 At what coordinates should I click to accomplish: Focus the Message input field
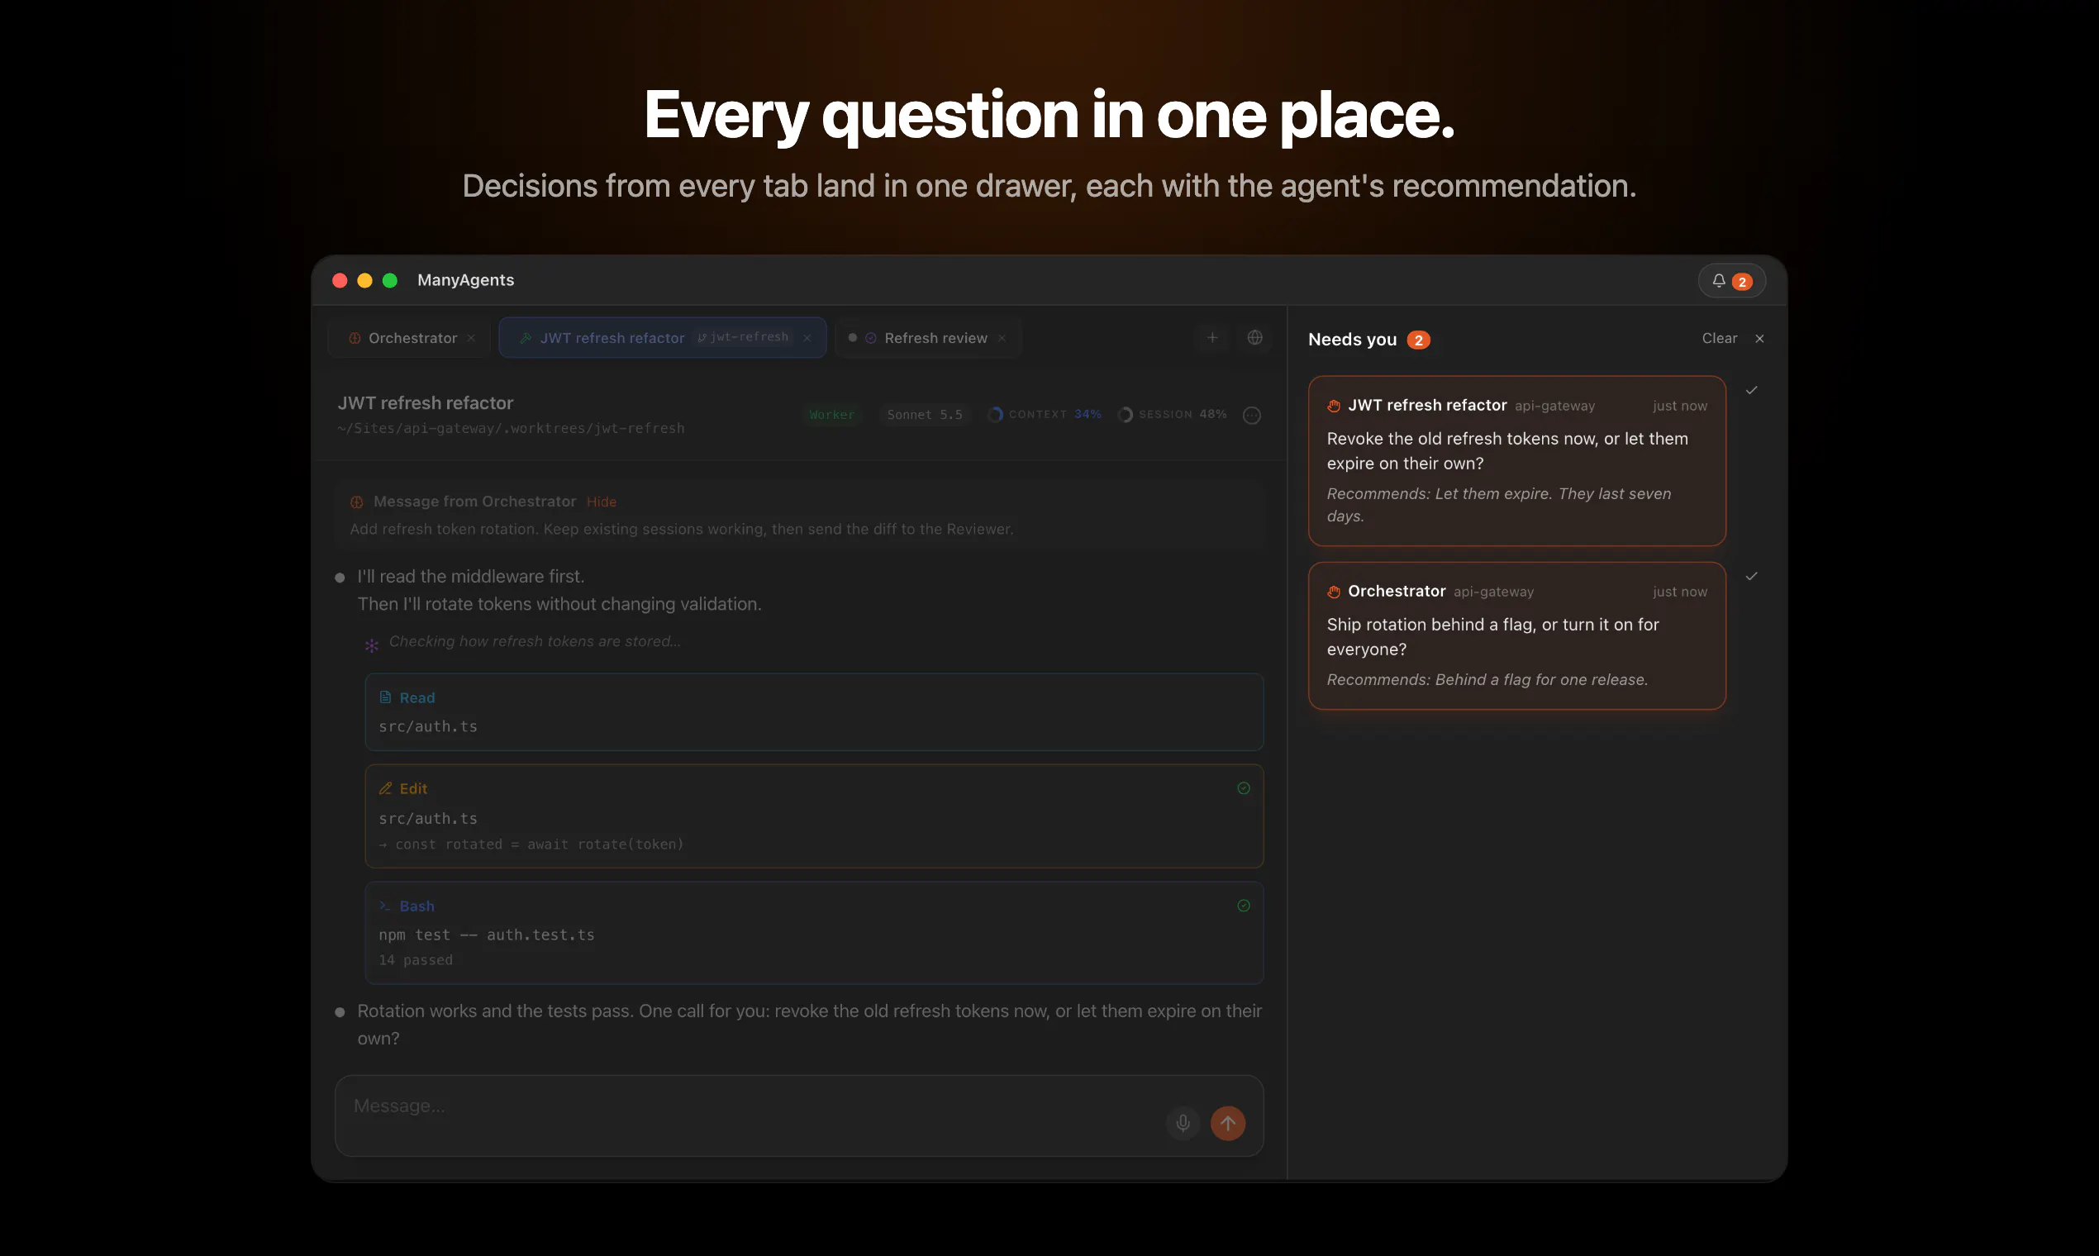(799, 1116)
